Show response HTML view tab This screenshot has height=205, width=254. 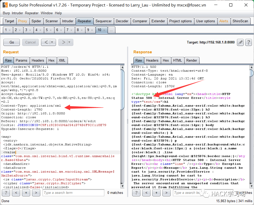178,60
